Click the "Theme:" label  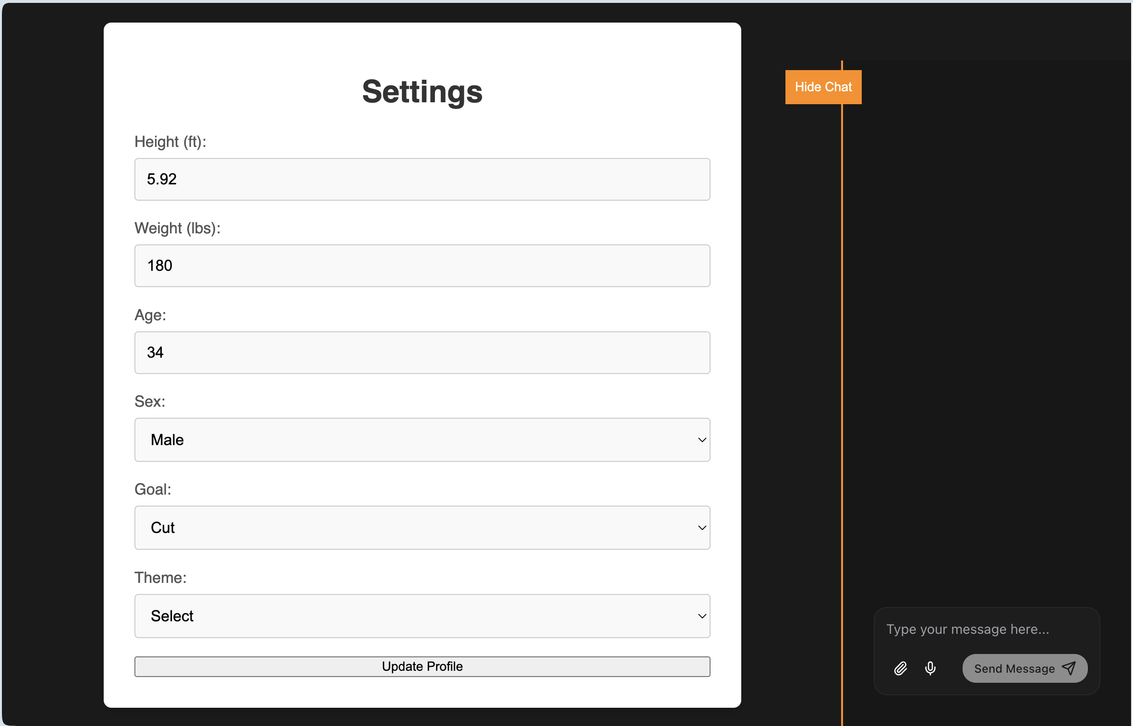tap(160, 578)
